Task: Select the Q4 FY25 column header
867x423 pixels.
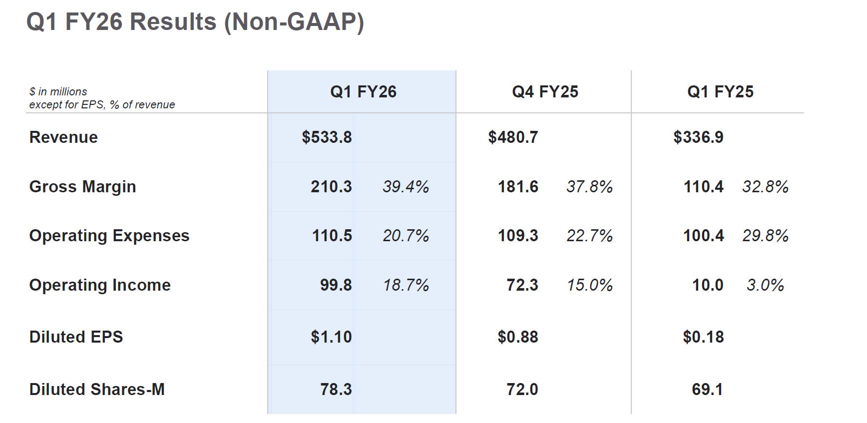Action: coord(545,92)
